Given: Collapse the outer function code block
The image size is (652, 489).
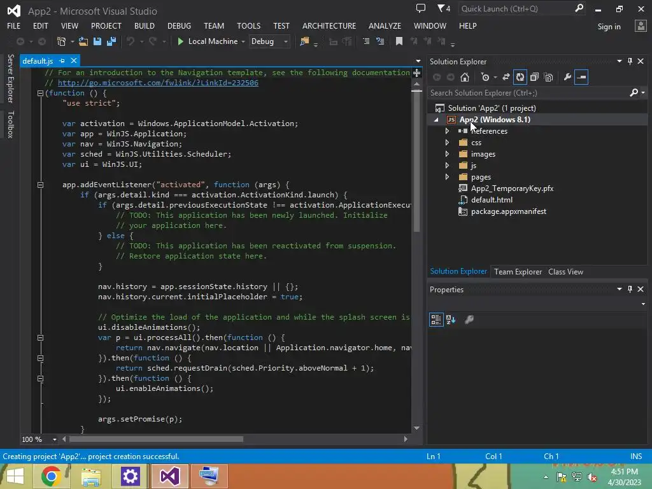Looking at the screenshot, I should click(40, 93).
